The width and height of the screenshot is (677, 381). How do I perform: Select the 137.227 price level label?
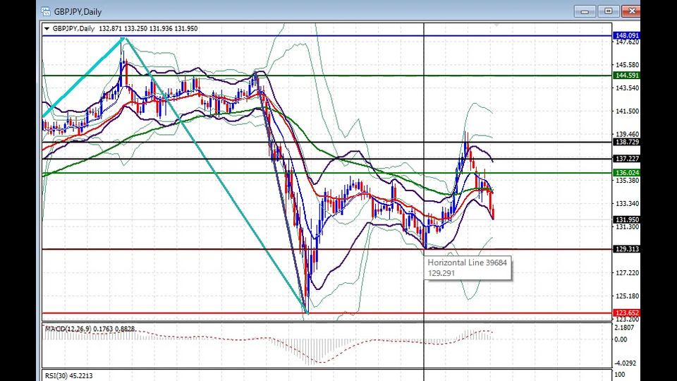626,159
